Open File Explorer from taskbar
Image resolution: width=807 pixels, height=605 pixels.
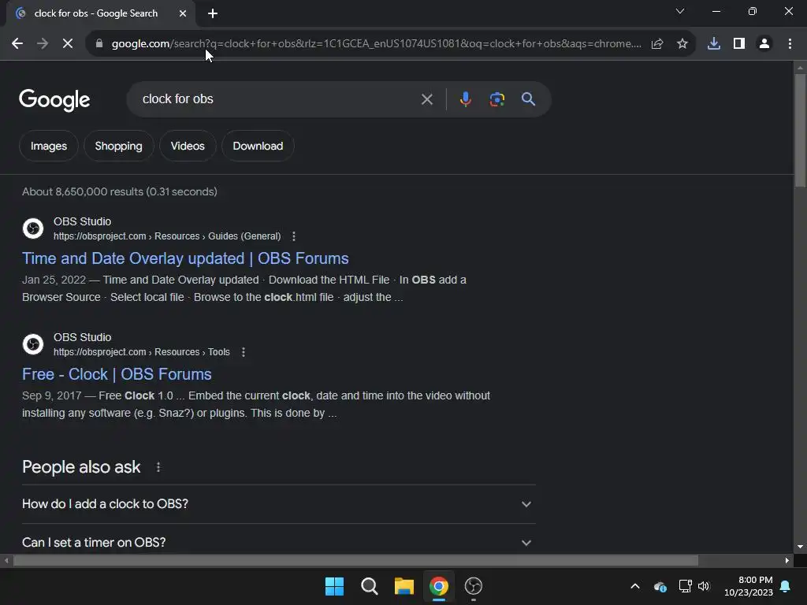pyautogui.click(x=404, y=586)
